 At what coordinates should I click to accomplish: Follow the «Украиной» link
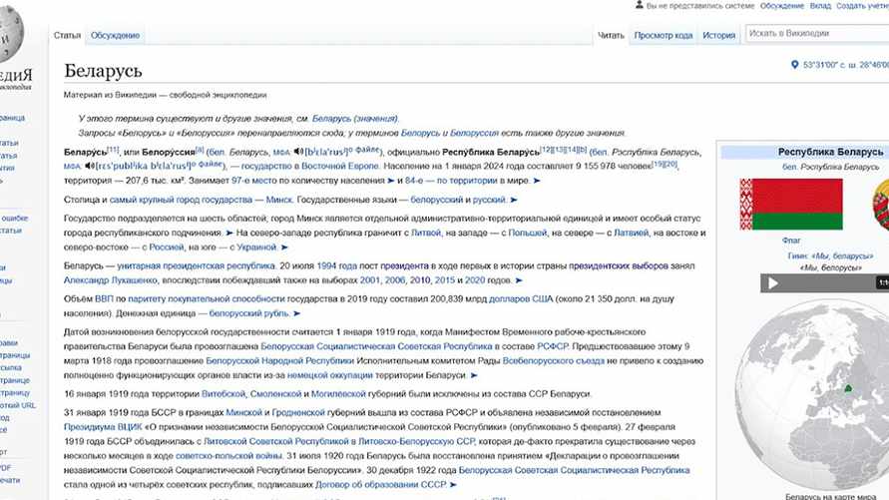(x=256, y=248)
